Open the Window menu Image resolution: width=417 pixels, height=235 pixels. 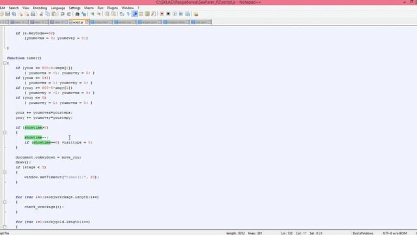[128, 8]
